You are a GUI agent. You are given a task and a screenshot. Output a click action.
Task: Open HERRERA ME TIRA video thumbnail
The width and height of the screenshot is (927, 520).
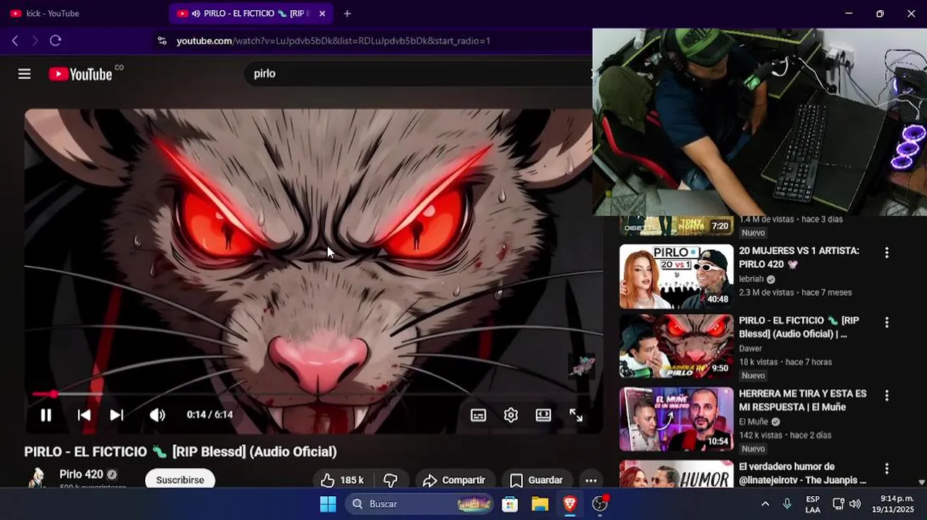point(676,419)
